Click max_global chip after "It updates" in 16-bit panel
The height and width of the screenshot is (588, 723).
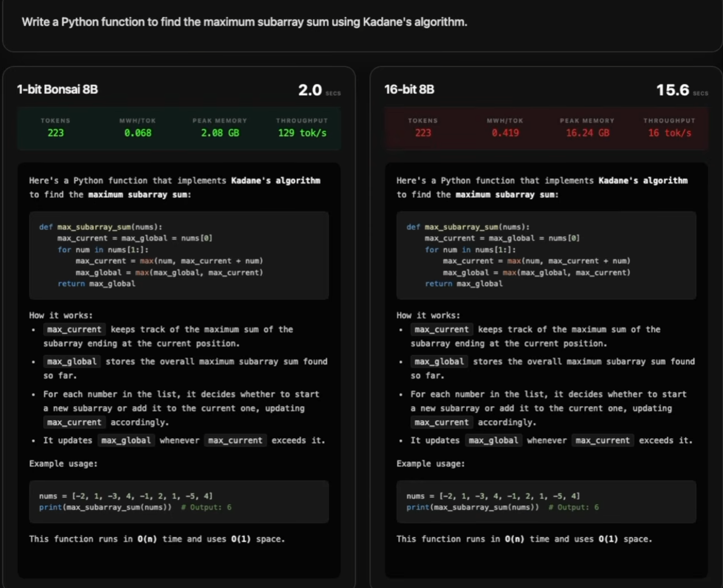(x=494, y=441)
